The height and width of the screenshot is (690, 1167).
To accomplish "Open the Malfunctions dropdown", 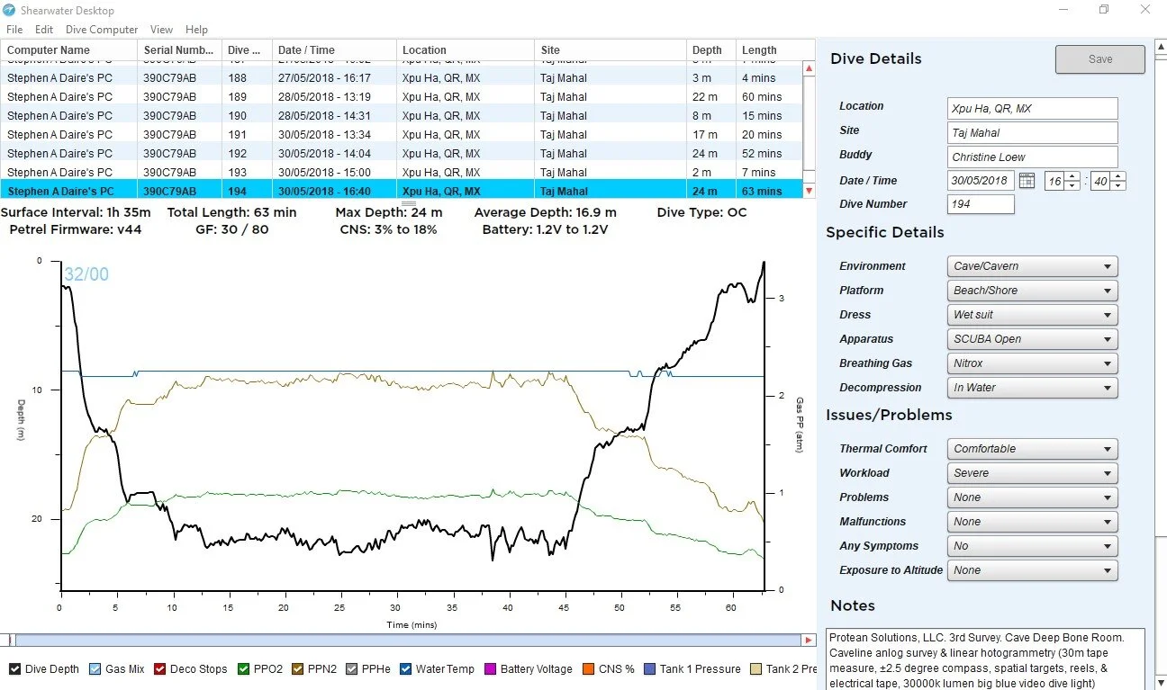I will pyautogui.click(x=1032, y=522).
